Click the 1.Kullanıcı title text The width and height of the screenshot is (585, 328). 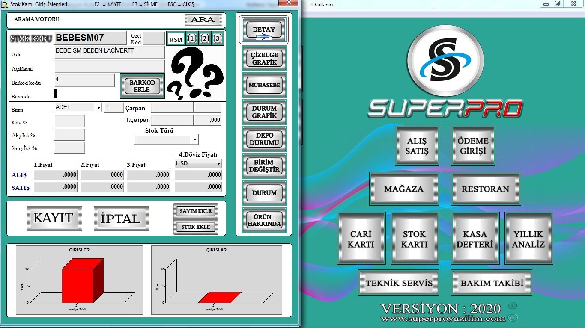322,5
